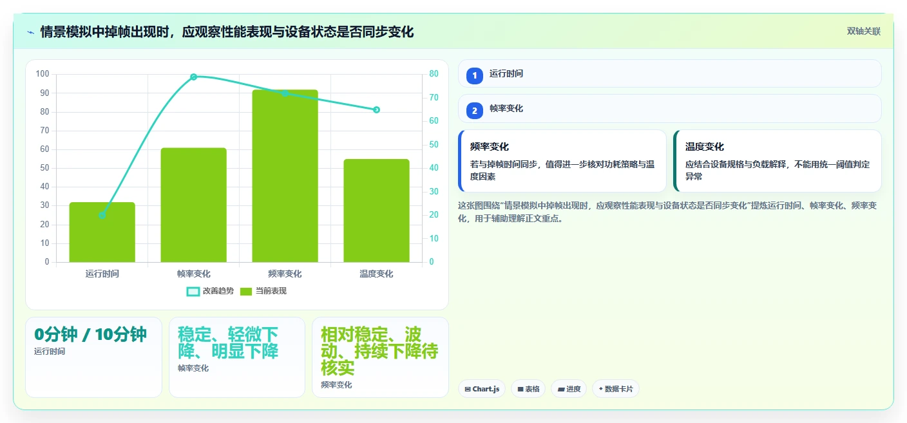Click the 相对稳定、波动、持续下降待核实 data card
The width and height of the screenshot is (907, 423).
pos(380,357)
